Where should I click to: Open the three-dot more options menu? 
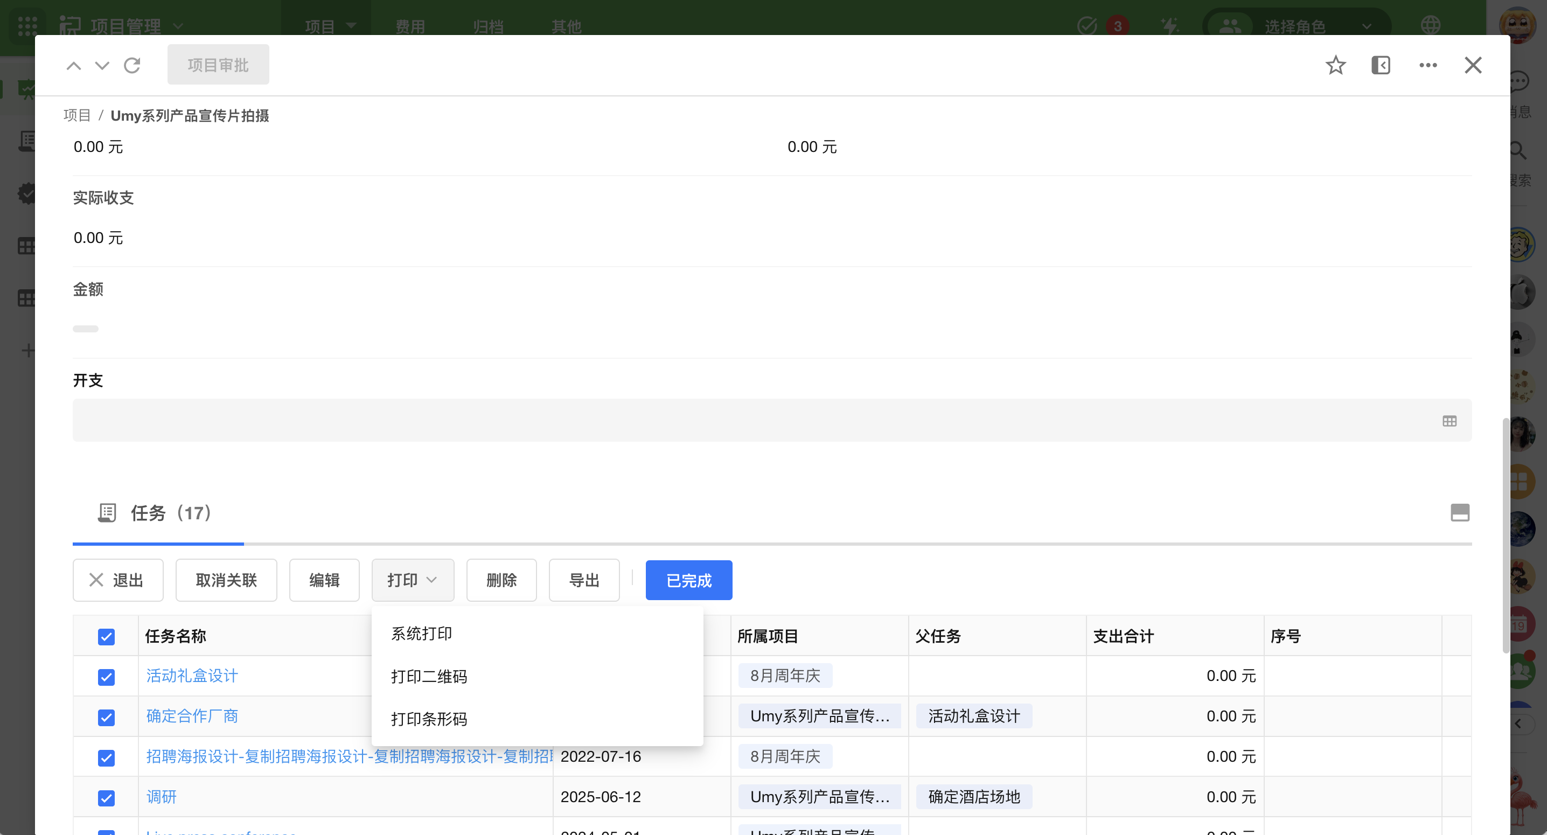coord(1427,65)
